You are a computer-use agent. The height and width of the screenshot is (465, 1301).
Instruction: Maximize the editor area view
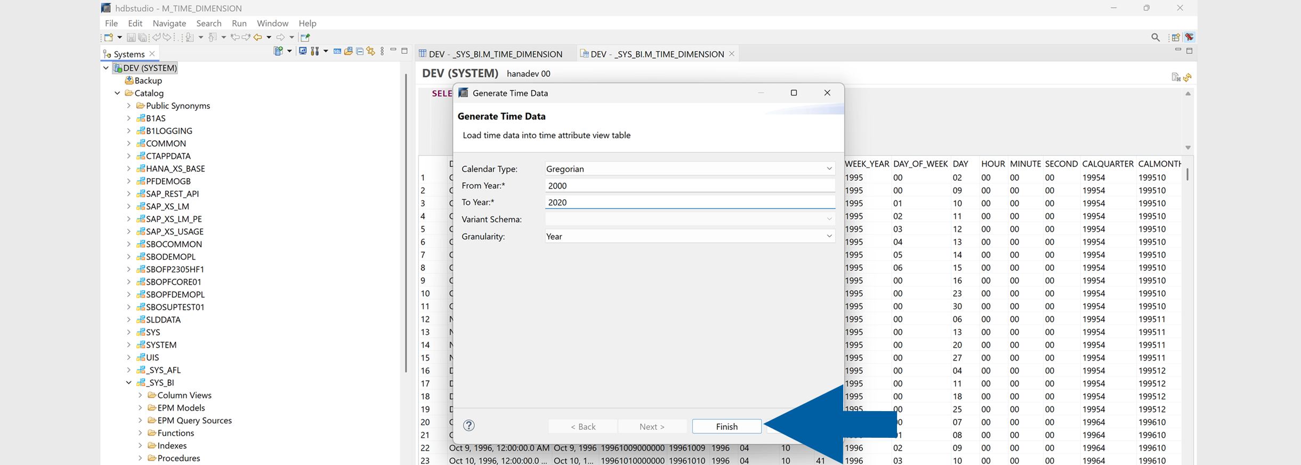pyautogui.click(x=1190, y=50)
